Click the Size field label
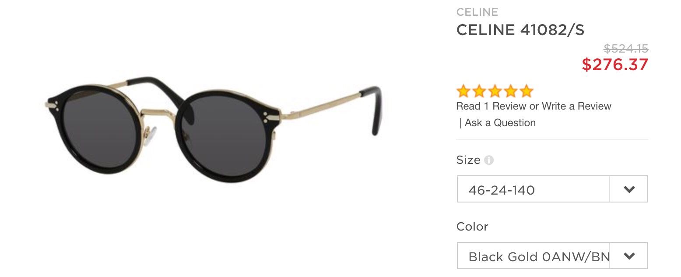This screenshot has height=277, width=681. [x=468, y=160]
